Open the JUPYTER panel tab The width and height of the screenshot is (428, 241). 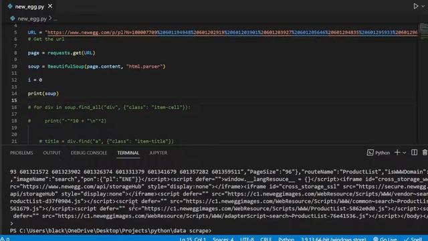[x=158, y=153]
